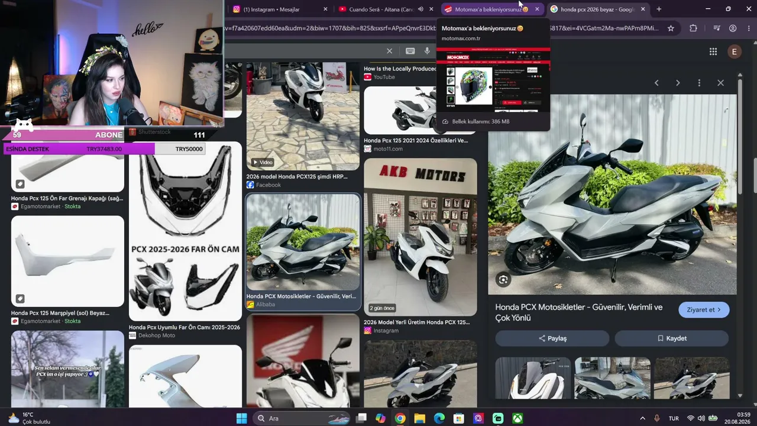
Task: Close the Cuando Será YouTube tab
Action: pos(431,9)
